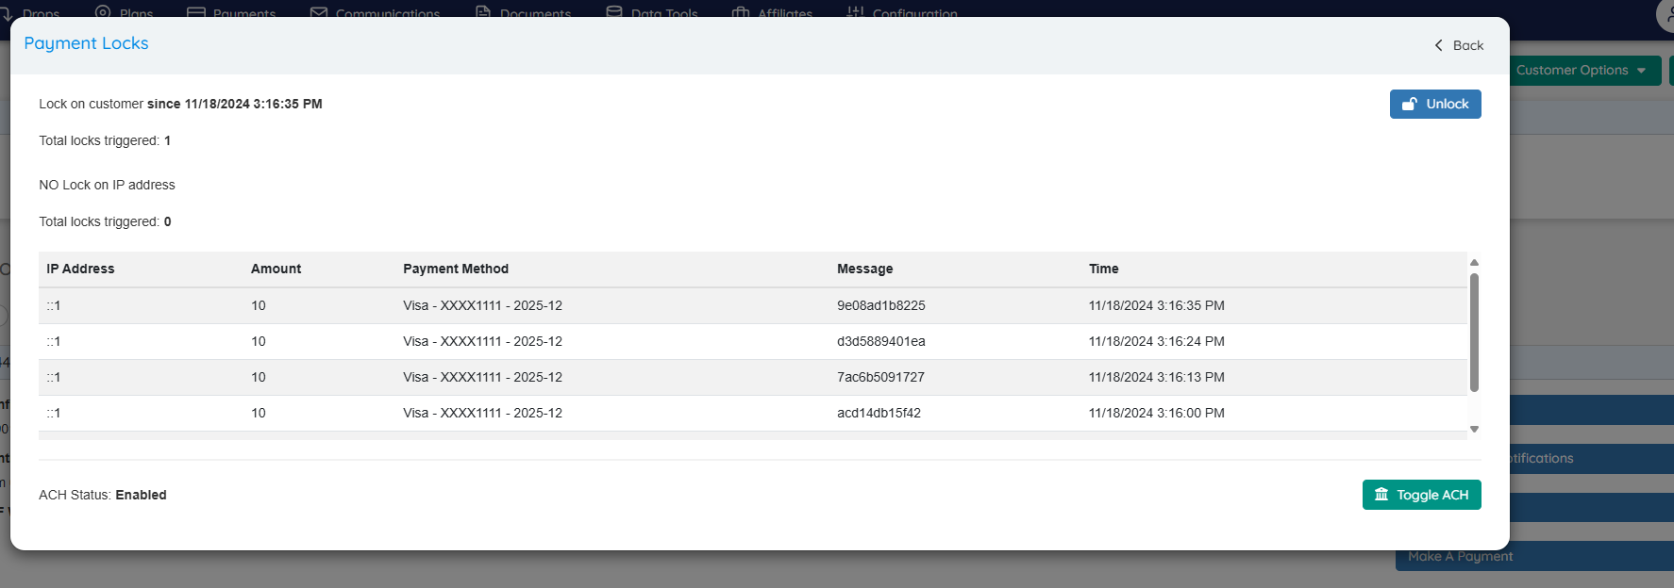Click the Payments card icon
This screenshot has height=588, width=1674.
pyautogui.click(x=196, y=11)
